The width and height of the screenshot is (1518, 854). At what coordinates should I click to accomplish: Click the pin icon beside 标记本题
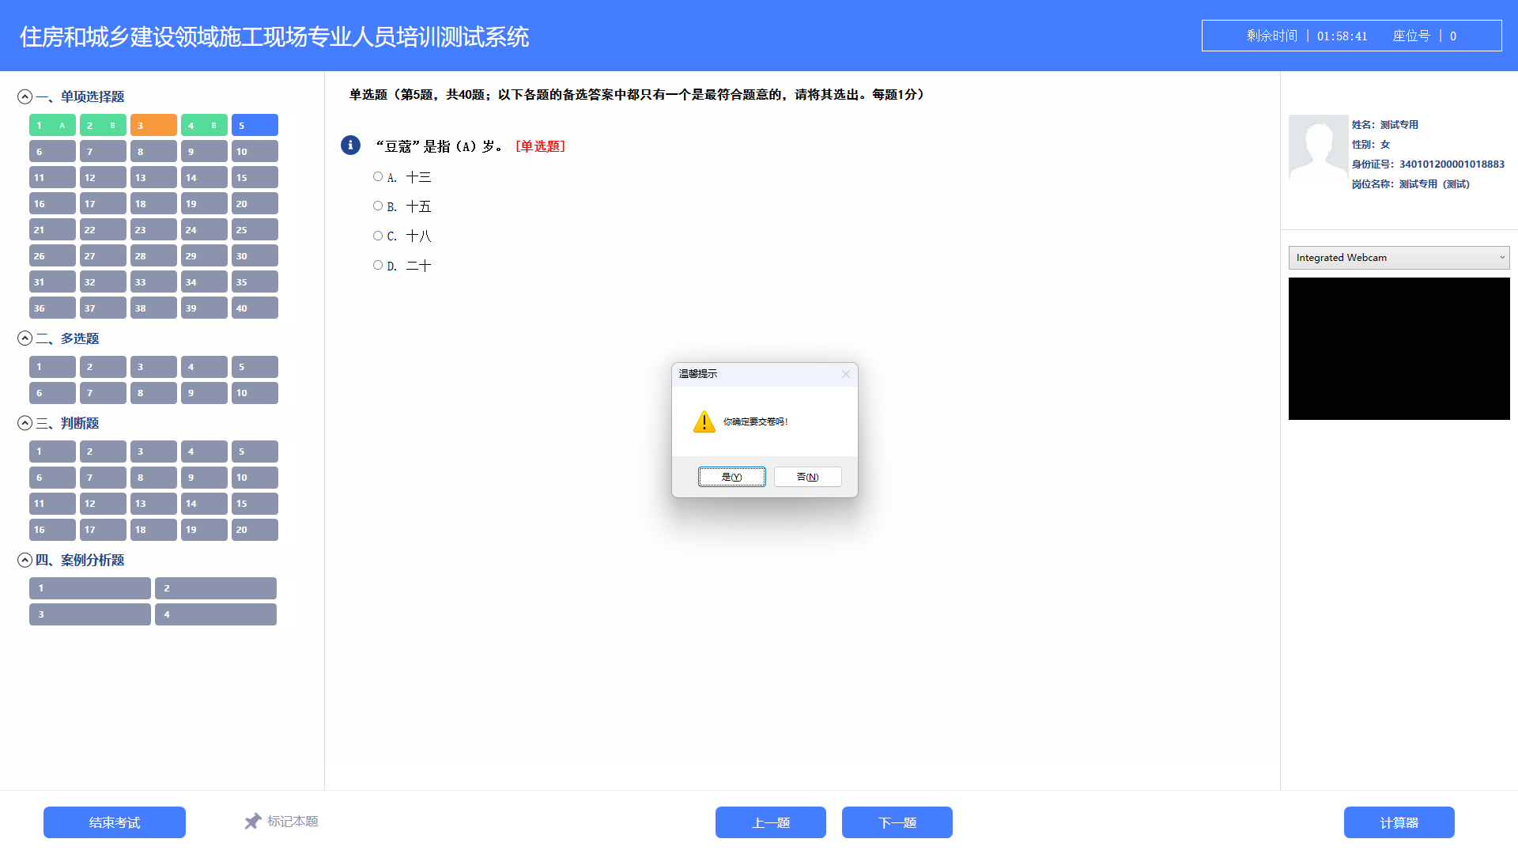[x=252, y=822]
